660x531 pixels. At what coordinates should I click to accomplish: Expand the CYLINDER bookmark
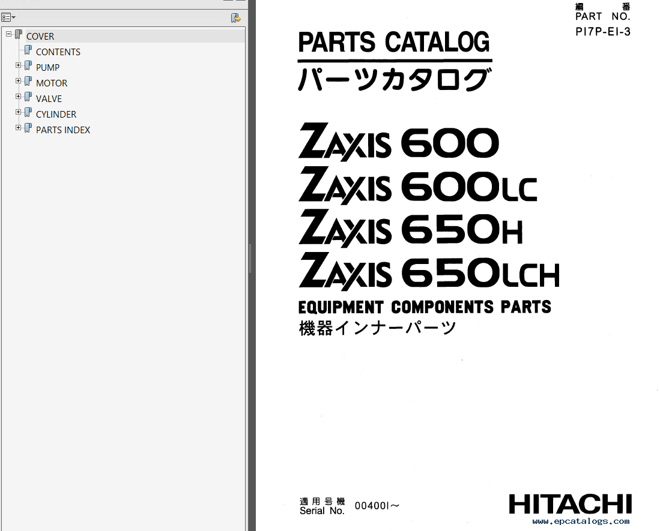point(18,112)
